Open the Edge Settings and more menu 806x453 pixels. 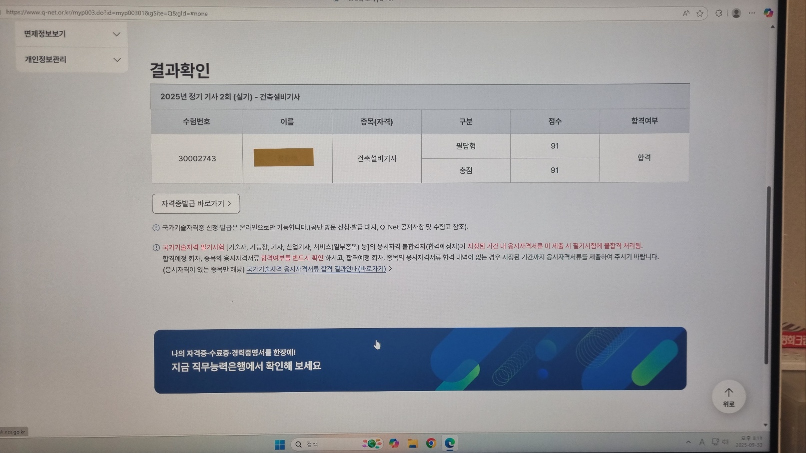tap(752, 13)
